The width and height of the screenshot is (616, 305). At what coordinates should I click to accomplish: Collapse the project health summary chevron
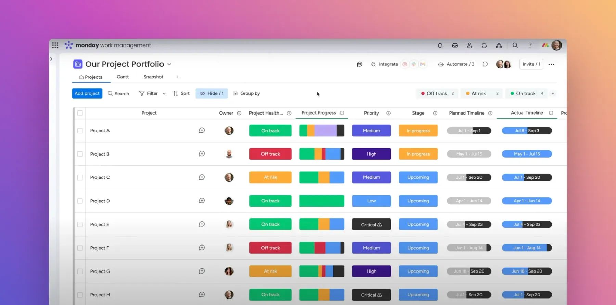(x=552, y=94)
